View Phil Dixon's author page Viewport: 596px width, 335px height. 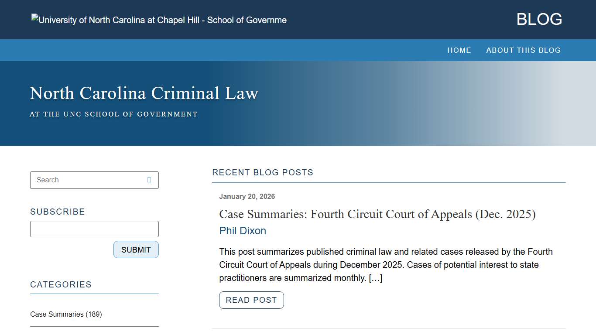(243, 230)
